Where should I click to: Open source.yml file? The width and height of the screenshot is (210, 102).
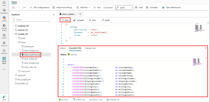(24, 71)
